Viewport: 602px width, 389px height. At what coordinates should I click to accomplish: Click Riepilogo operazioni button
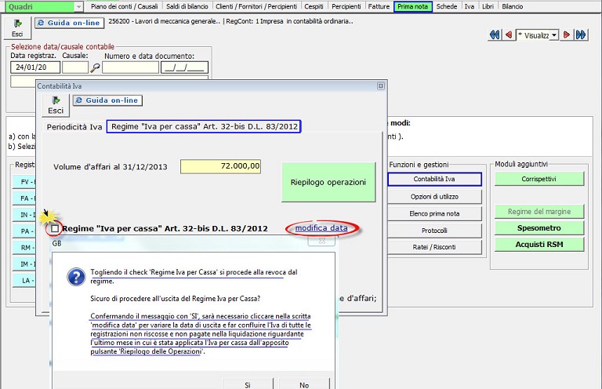[x=328, y=182]
